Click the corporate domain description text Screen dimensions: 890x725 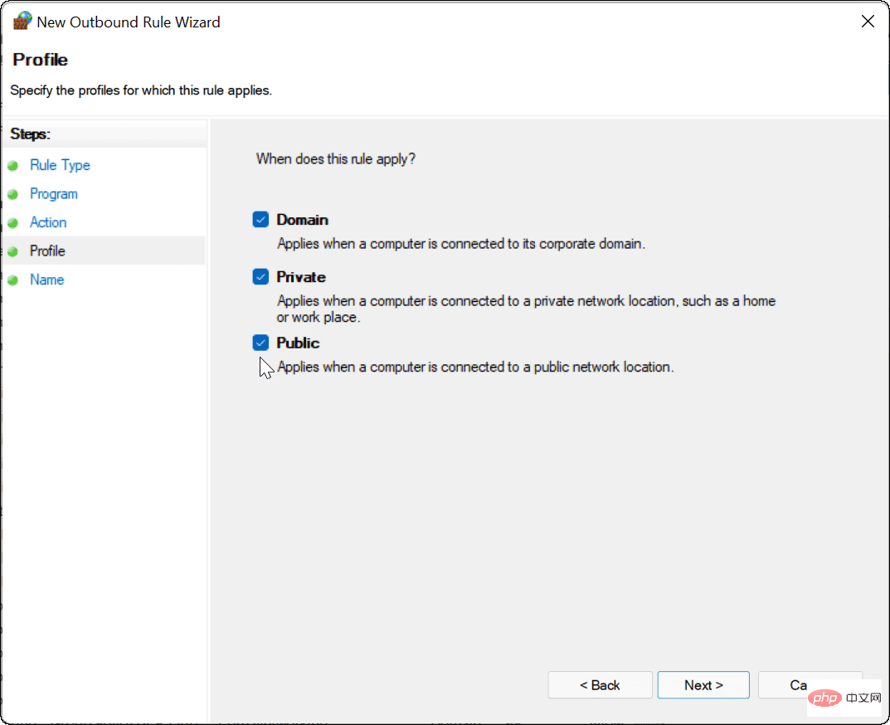click(x=461, y=244)
